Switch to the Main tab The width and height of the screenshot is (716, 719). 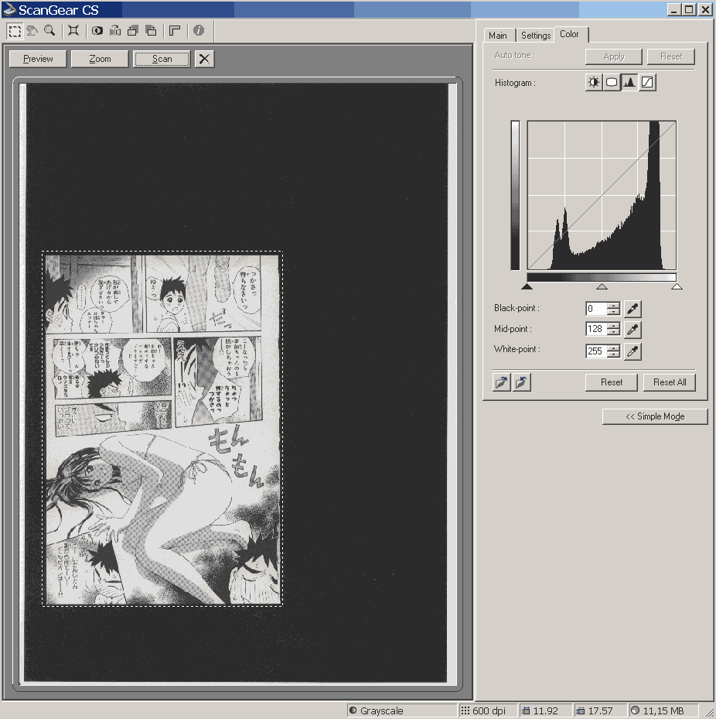click(x=498, y=36)
